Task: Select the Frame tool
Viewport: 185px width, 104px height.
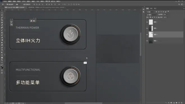Action: (x=2, y=23)
